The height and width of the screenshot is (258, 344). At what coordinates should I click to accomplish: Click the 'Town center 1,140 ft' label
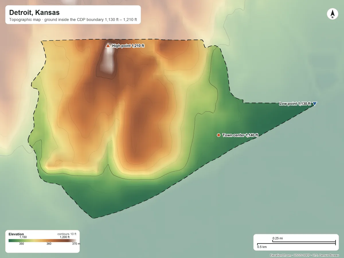[x=240, y=135]
